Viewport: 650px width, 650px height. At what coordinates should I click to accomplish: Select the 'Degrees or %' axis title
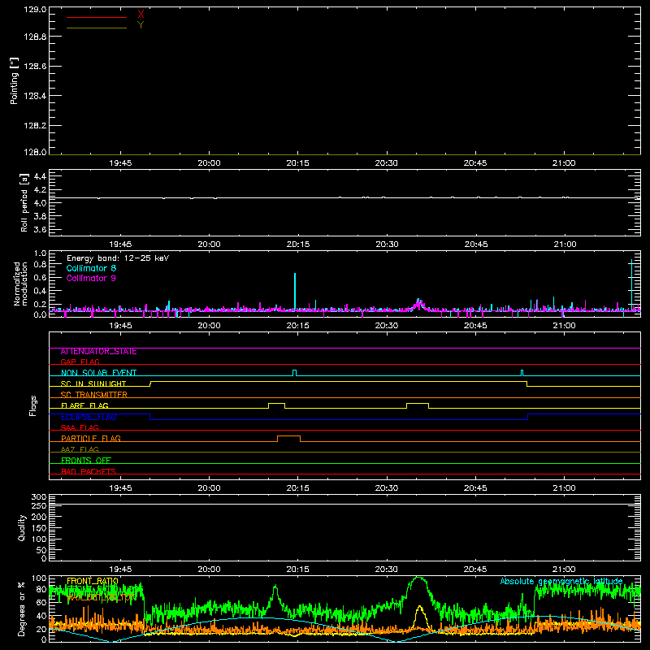(22, 609)
